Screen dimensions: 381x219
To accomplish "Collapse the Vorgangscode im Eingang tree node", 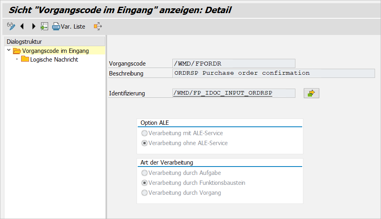I will 9,50.
